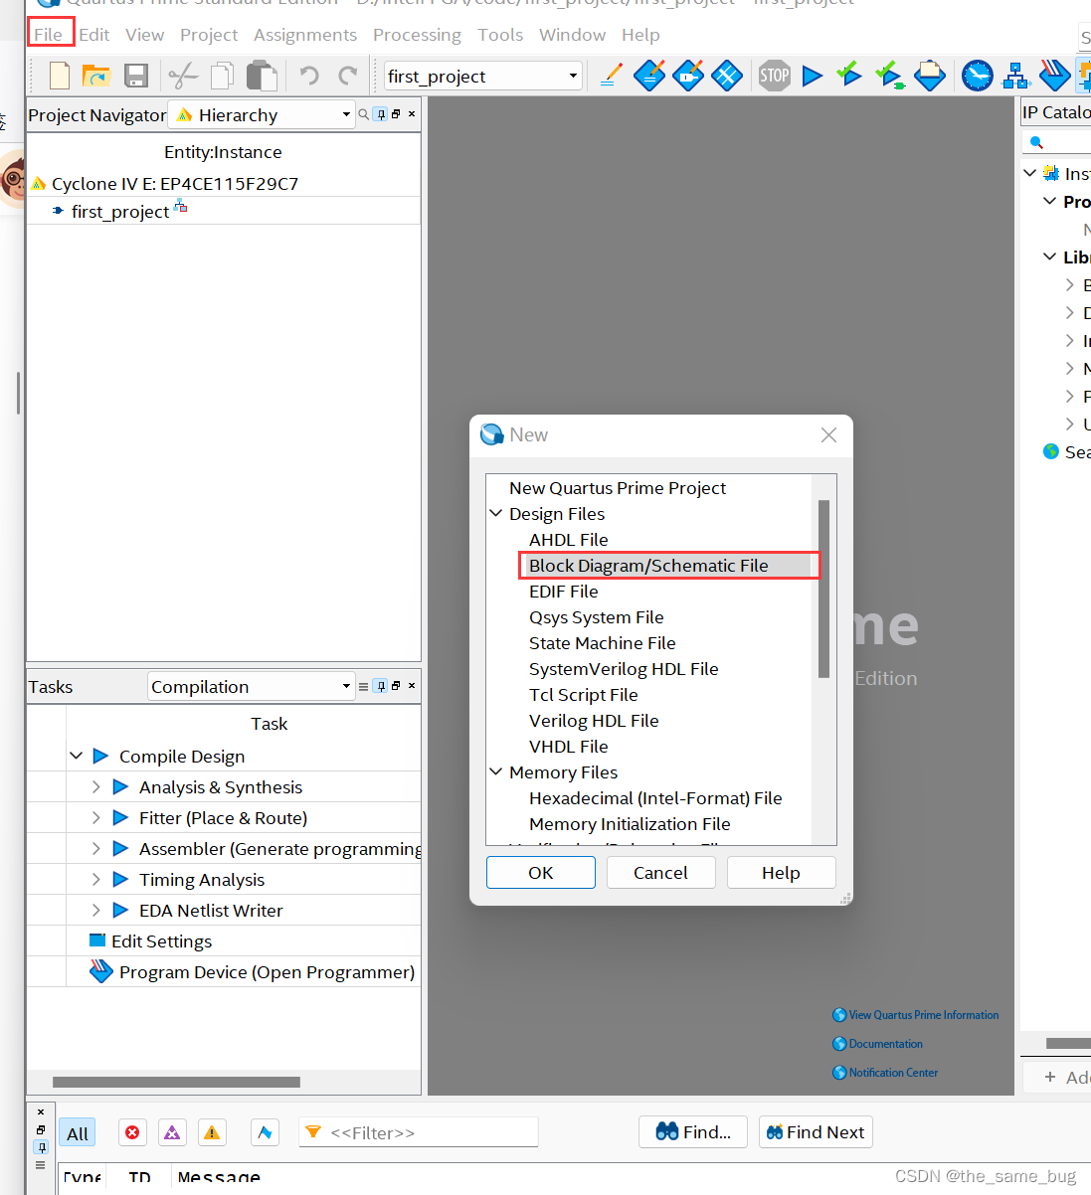Toggle the All messages filter
This screenshot has width=1091, height=1195.
coord(78,1133)
